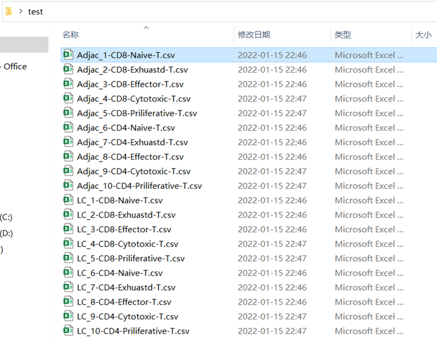Select file name LC_1-CD8-Naive-T.csv

(x=120, y=200)
